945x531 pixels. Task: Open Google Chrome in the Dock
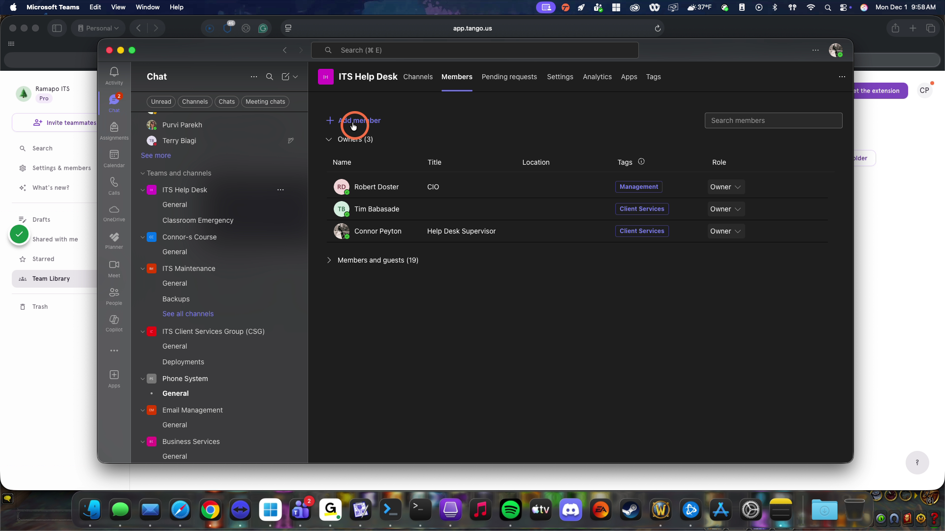210,510
